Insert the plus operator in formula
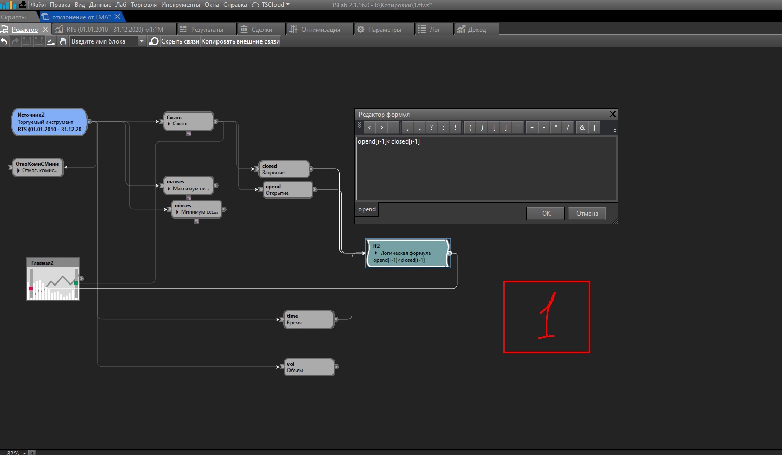782x455 pixels. pyautogui.click(x=532, y=127)
